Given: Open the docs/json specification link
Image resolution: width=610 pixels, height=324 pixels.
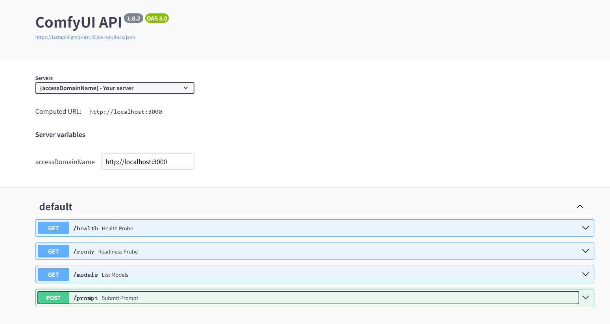Looking at the screenshot, I should [85, 37].
